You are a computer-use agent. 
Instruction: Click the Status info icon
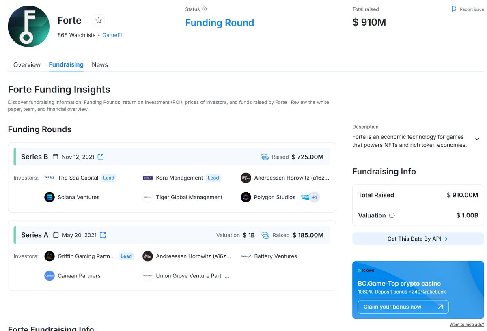tap(205, 9)
